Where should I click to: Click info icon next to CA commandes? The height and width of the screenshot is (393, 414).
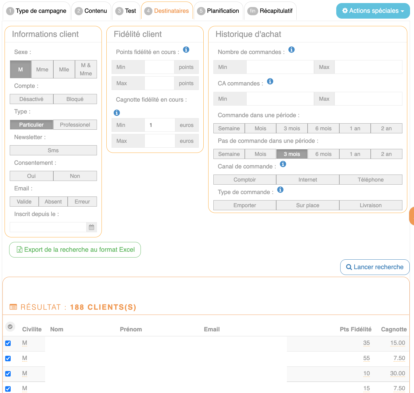[270, 81]
